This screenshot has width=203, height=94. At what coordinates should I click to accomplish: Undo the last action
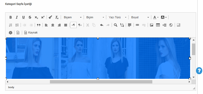[102, 25]
